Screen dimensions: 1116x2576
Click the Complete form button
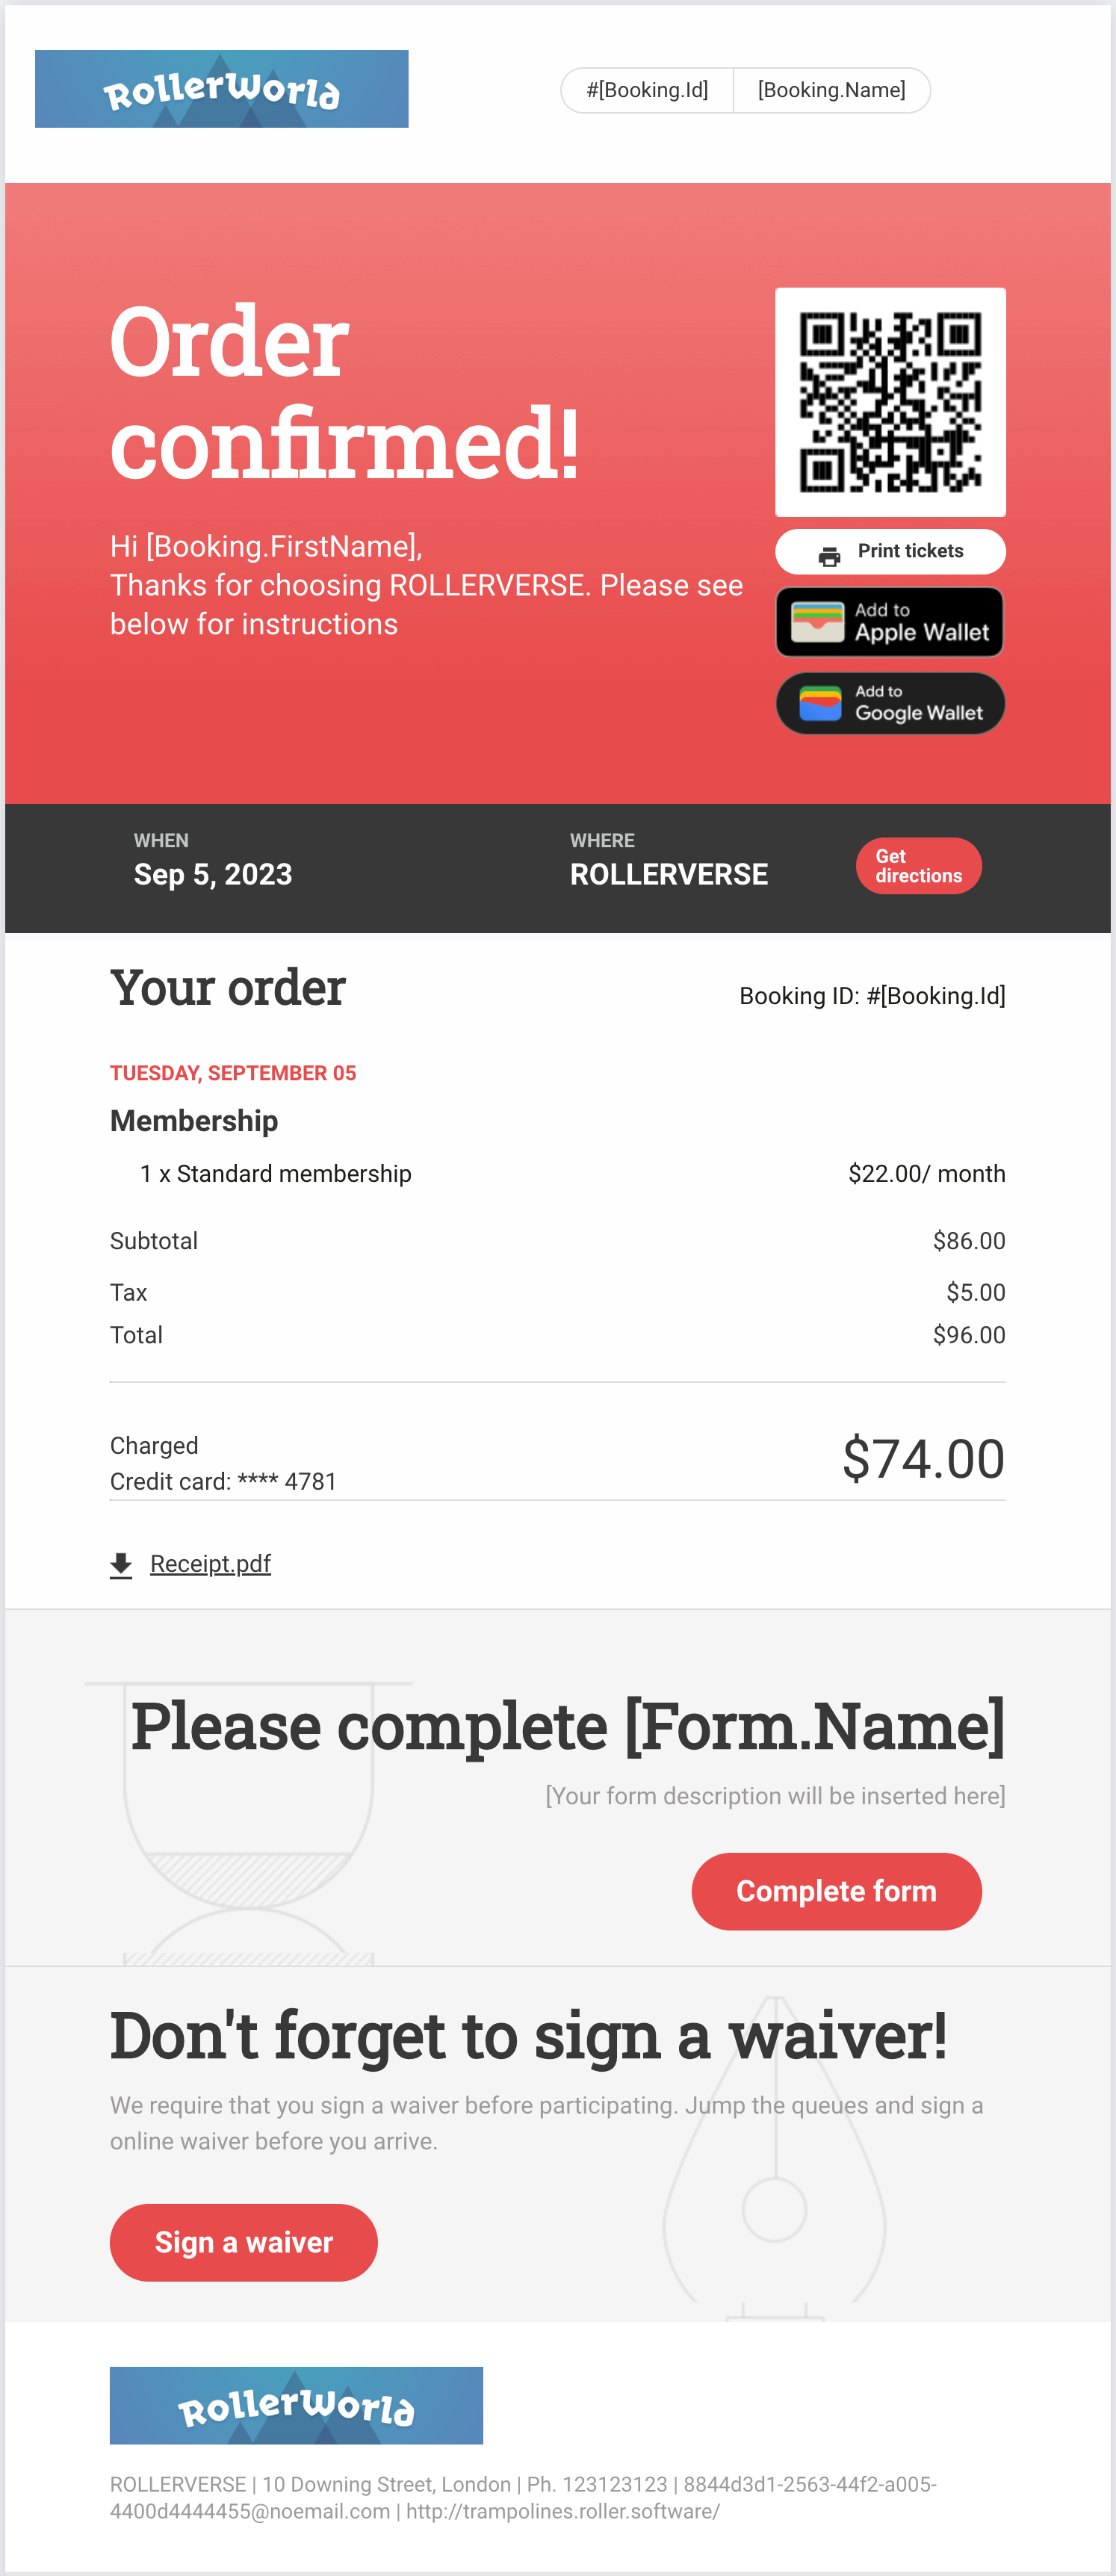(836, 1891)
